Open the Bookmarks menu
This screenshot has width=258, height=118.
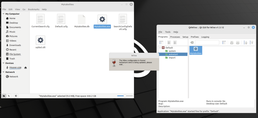click(x=34, y=9)
